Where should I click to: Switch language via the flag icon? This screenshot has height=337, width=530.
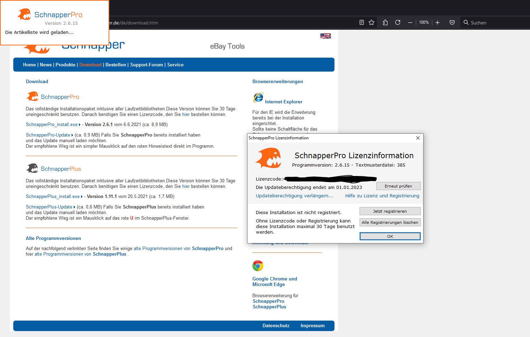click(325, 36)
